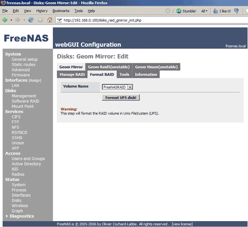This screenshot has height=227, width=248.
Task: Open the Back history dropdown arrow
Action: click(11, 20)
